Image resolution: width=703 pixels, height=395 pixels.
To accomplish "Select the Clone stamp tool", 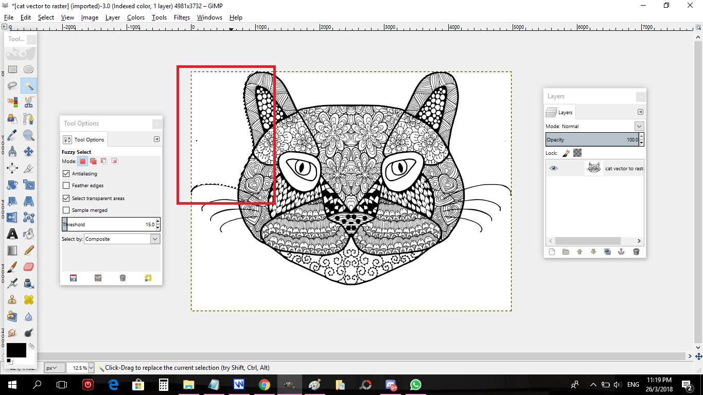I will (12, 300).
